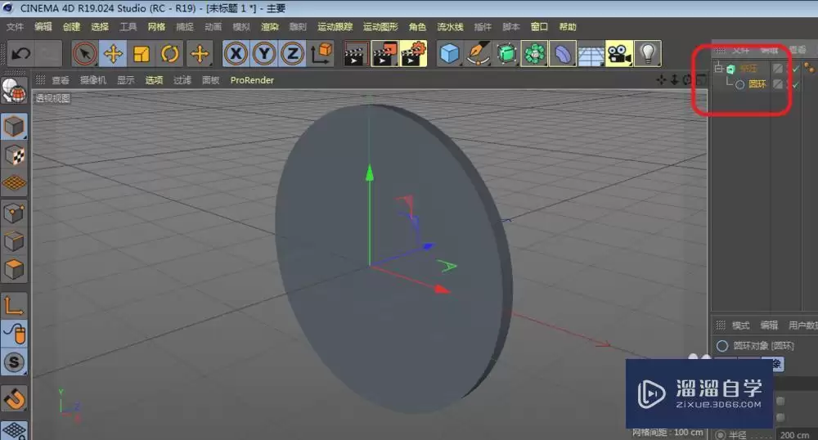Click the Make Editable globe icon

point(14,91)
